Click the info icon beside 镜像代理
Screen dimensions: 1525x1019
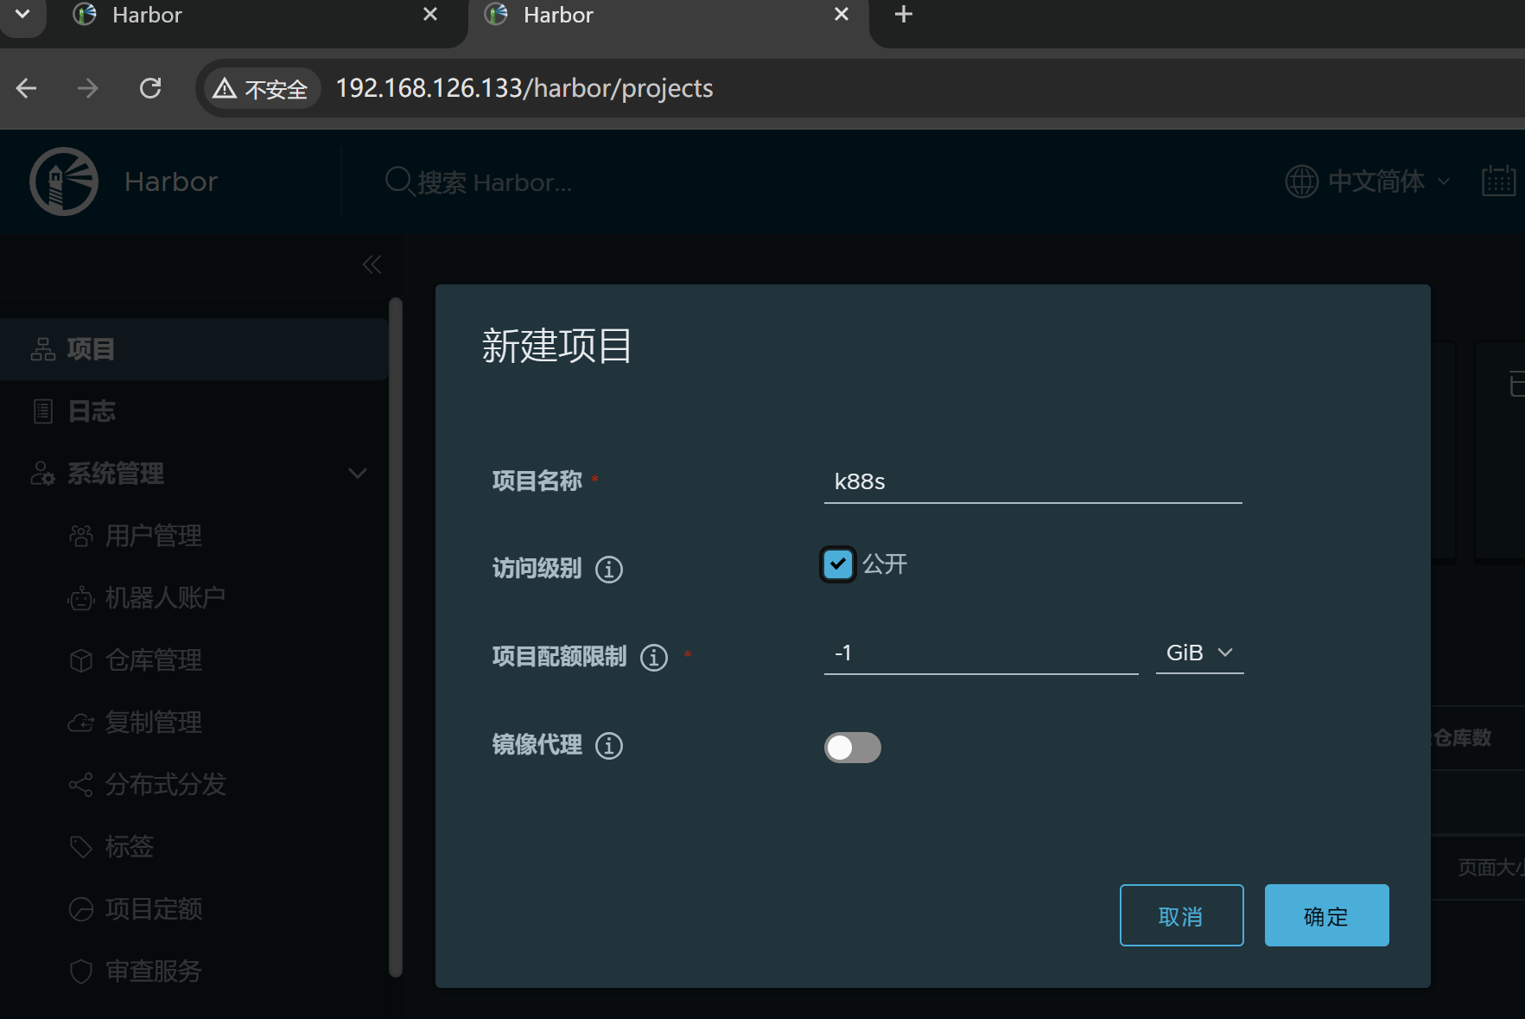pos(609,746)
